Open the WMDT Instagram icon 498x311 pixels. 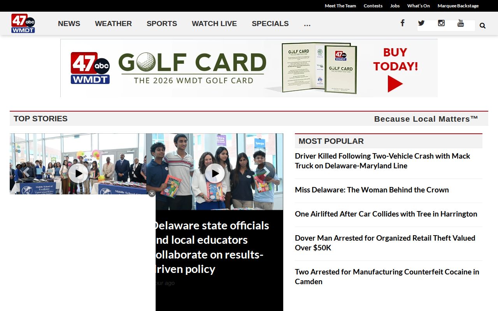coord(441,23)
